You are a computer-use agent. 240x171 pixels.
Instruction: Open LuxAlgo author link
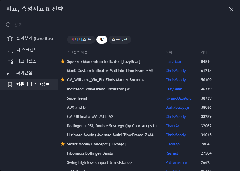tap(172, 144)
